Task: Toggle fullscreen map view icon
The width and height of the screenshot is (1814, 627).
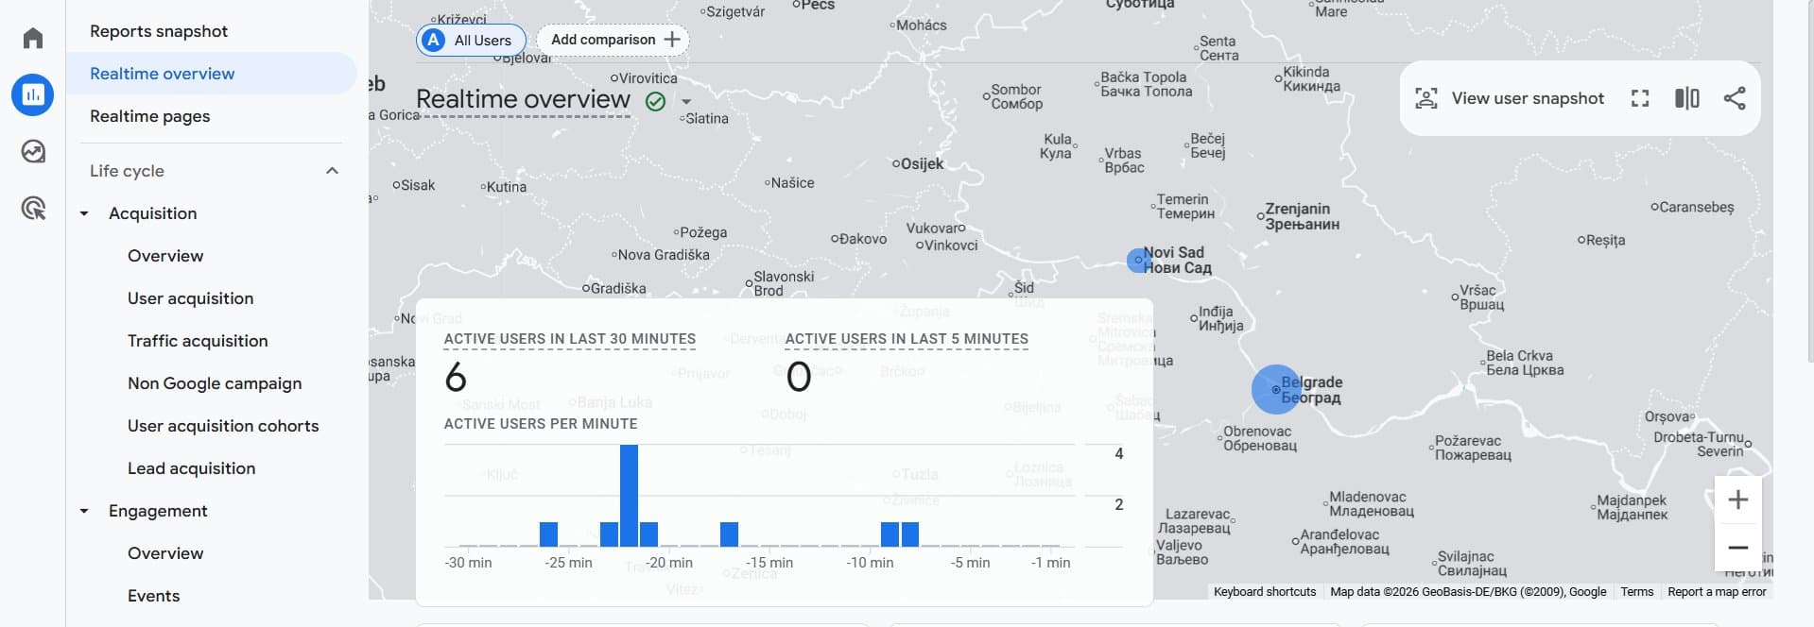Action: click(x=1640, y=98)
